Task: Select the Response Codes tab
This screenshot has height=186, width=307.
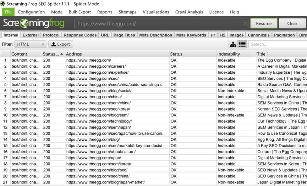Action: [x=80, y=35]
